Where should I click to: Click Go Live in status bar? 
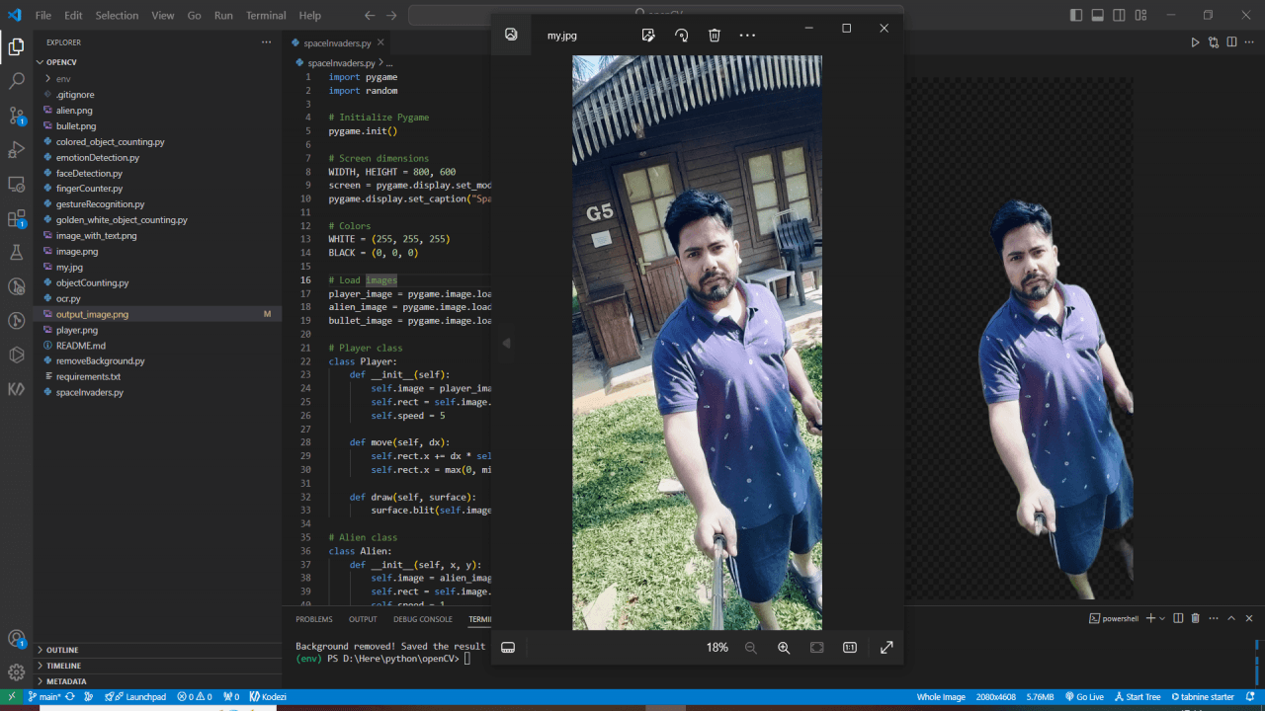[1084, 697]
